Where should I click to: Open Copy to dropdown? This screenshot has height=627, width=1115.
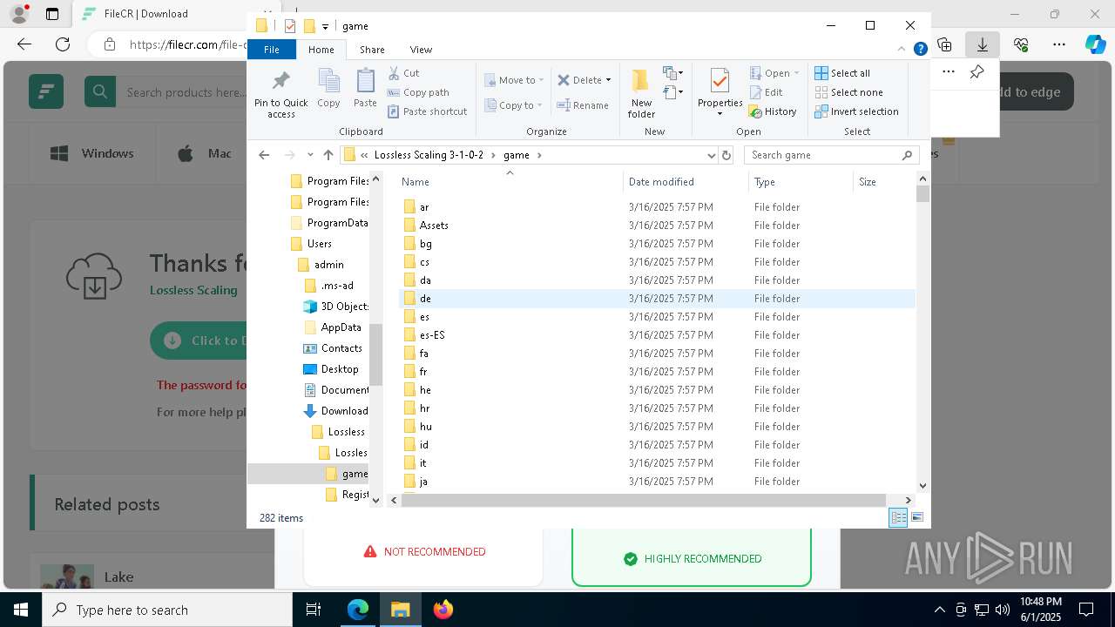pos(514,105)
